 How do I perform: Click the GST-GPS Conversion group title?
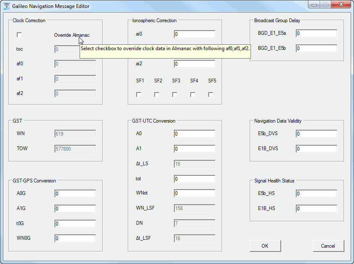pos(34,181)
